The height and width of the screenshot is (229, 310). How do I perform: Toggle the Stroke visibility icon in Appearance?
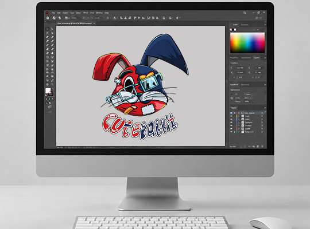232,98
